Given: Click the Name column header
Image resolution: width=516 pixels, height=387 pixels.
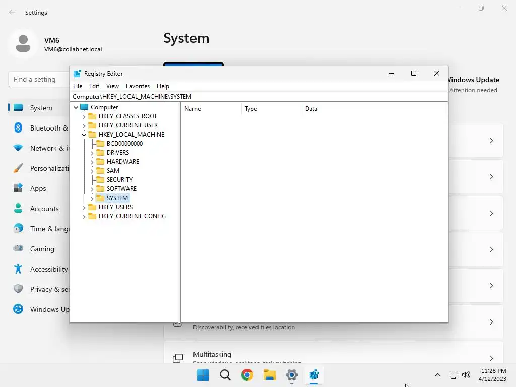Looking at the screenshot, I should pos(211,109).
